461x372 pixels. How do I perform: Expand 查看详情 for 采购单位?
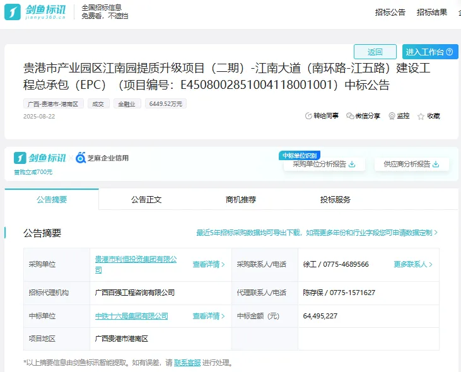(209, 265)
